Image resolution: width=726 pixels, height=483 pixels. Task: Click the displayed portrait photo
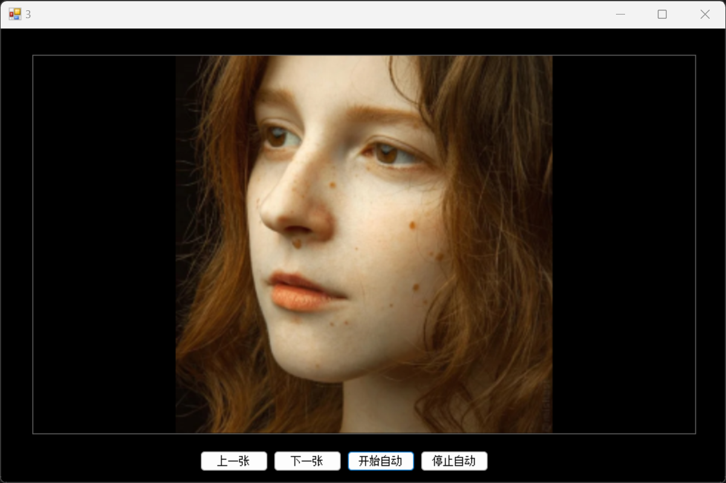point(364,244)
